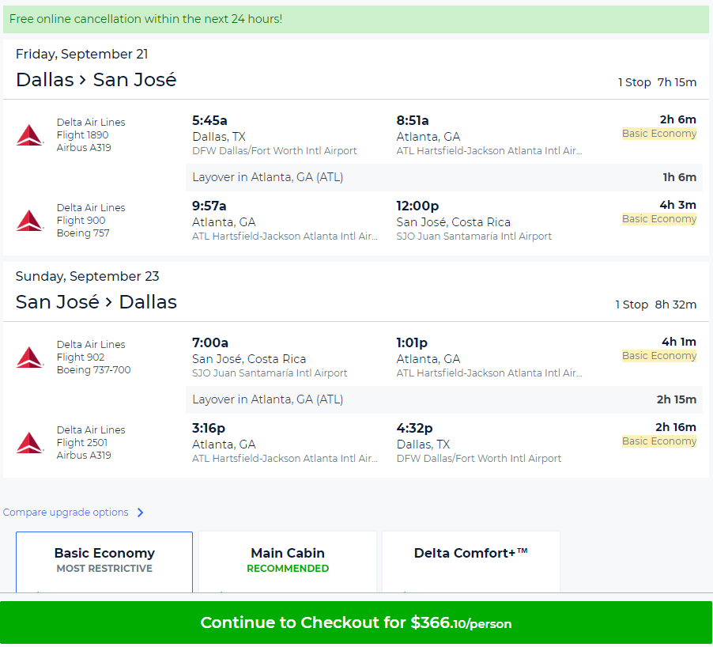713x647 pixels.
Task: Click the Delta logo next to Flight 900
Action: click(29, 220)
